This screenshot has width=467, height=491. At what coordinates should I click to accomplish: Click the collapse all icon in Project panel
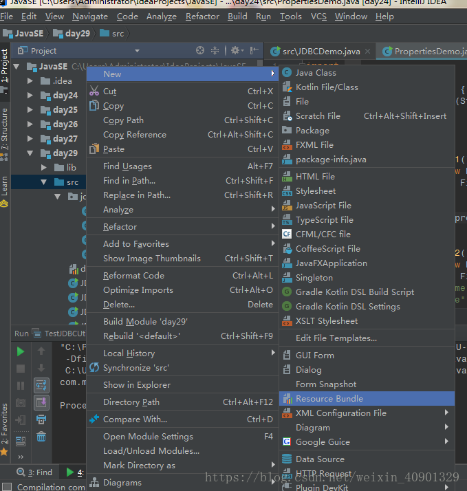[215, 50]
